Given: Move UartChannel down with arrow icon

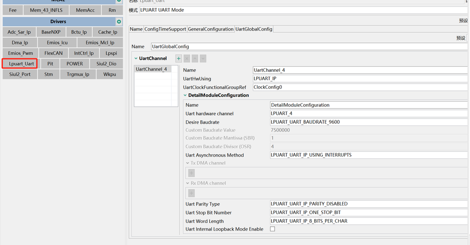Looking at the screenshot, I should tap(203, 59).
